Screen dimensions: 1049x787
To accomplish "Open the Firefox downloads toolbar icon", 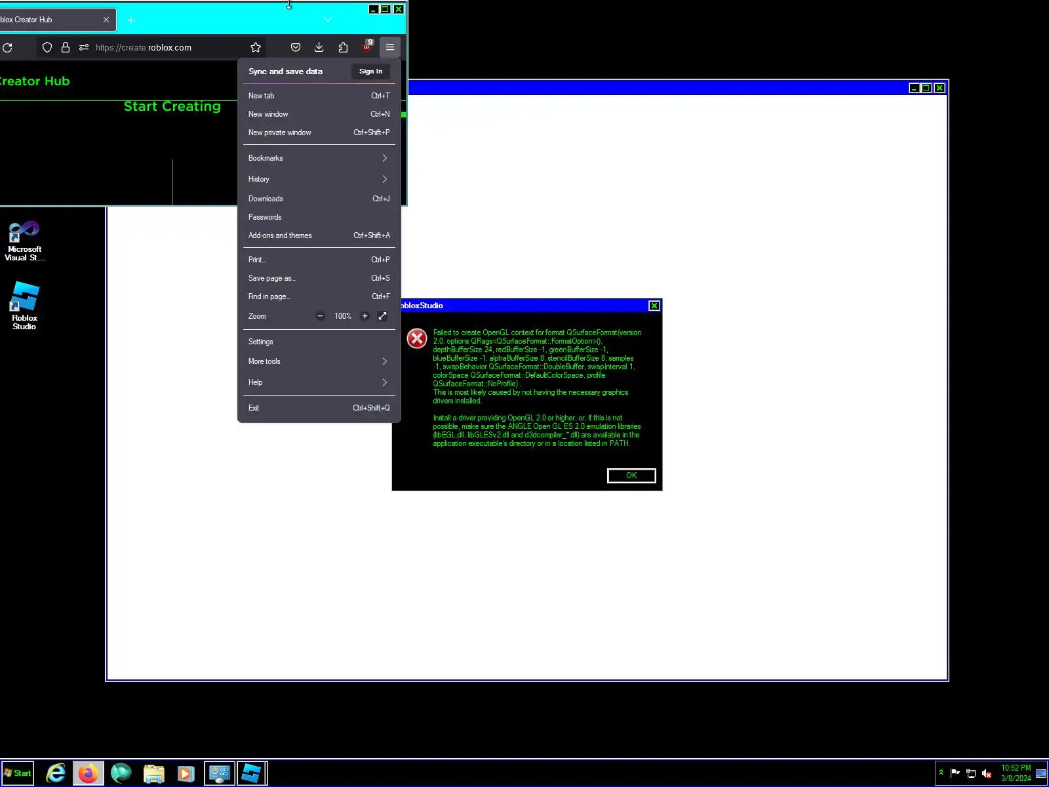I will (319, 47).
